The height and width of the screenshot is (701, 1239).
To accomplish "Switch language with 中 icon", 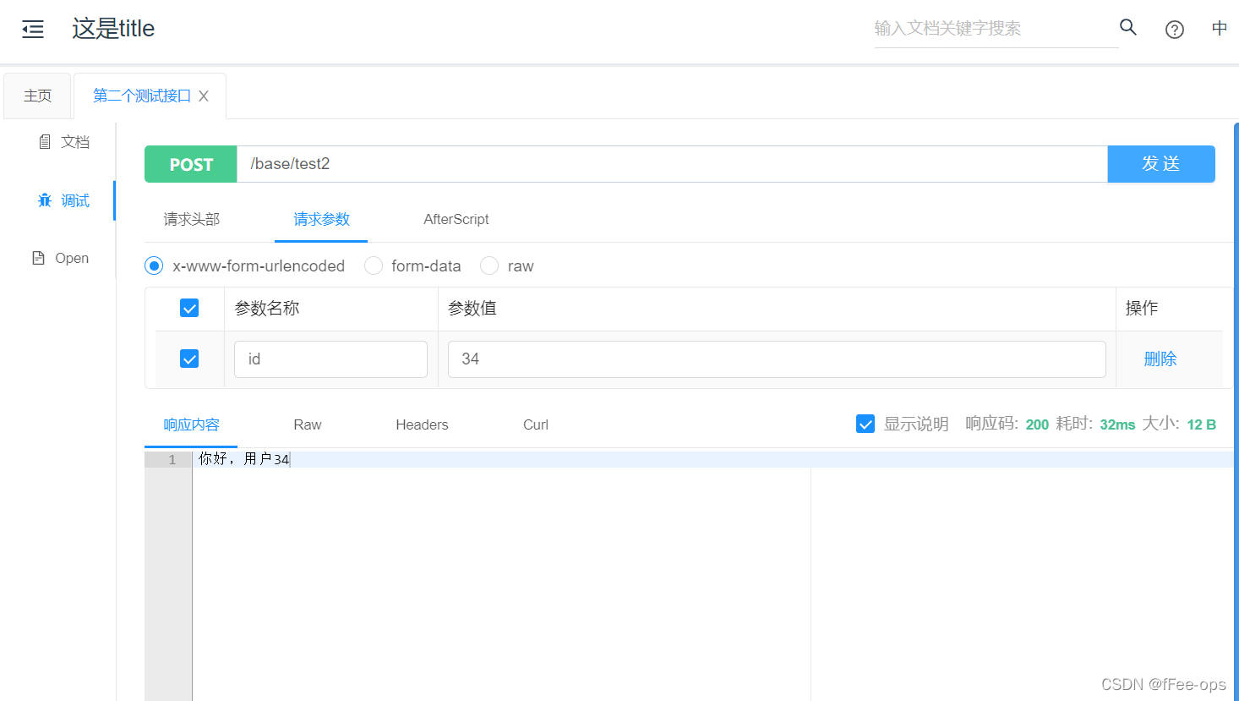I will point(1220,28).
